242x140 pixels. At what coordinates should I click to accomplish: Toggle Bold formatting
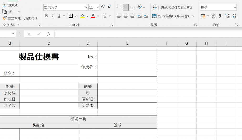46,16
